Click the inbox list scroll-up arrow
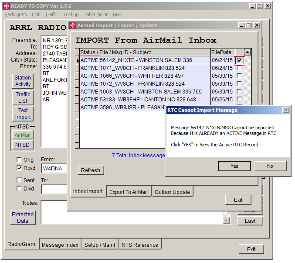The height and width of the screenshot is (263, 295). (x=248, y=52)
